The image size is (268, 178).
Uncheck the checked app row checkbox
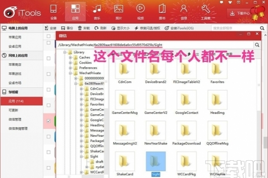(x=49, y=121)
